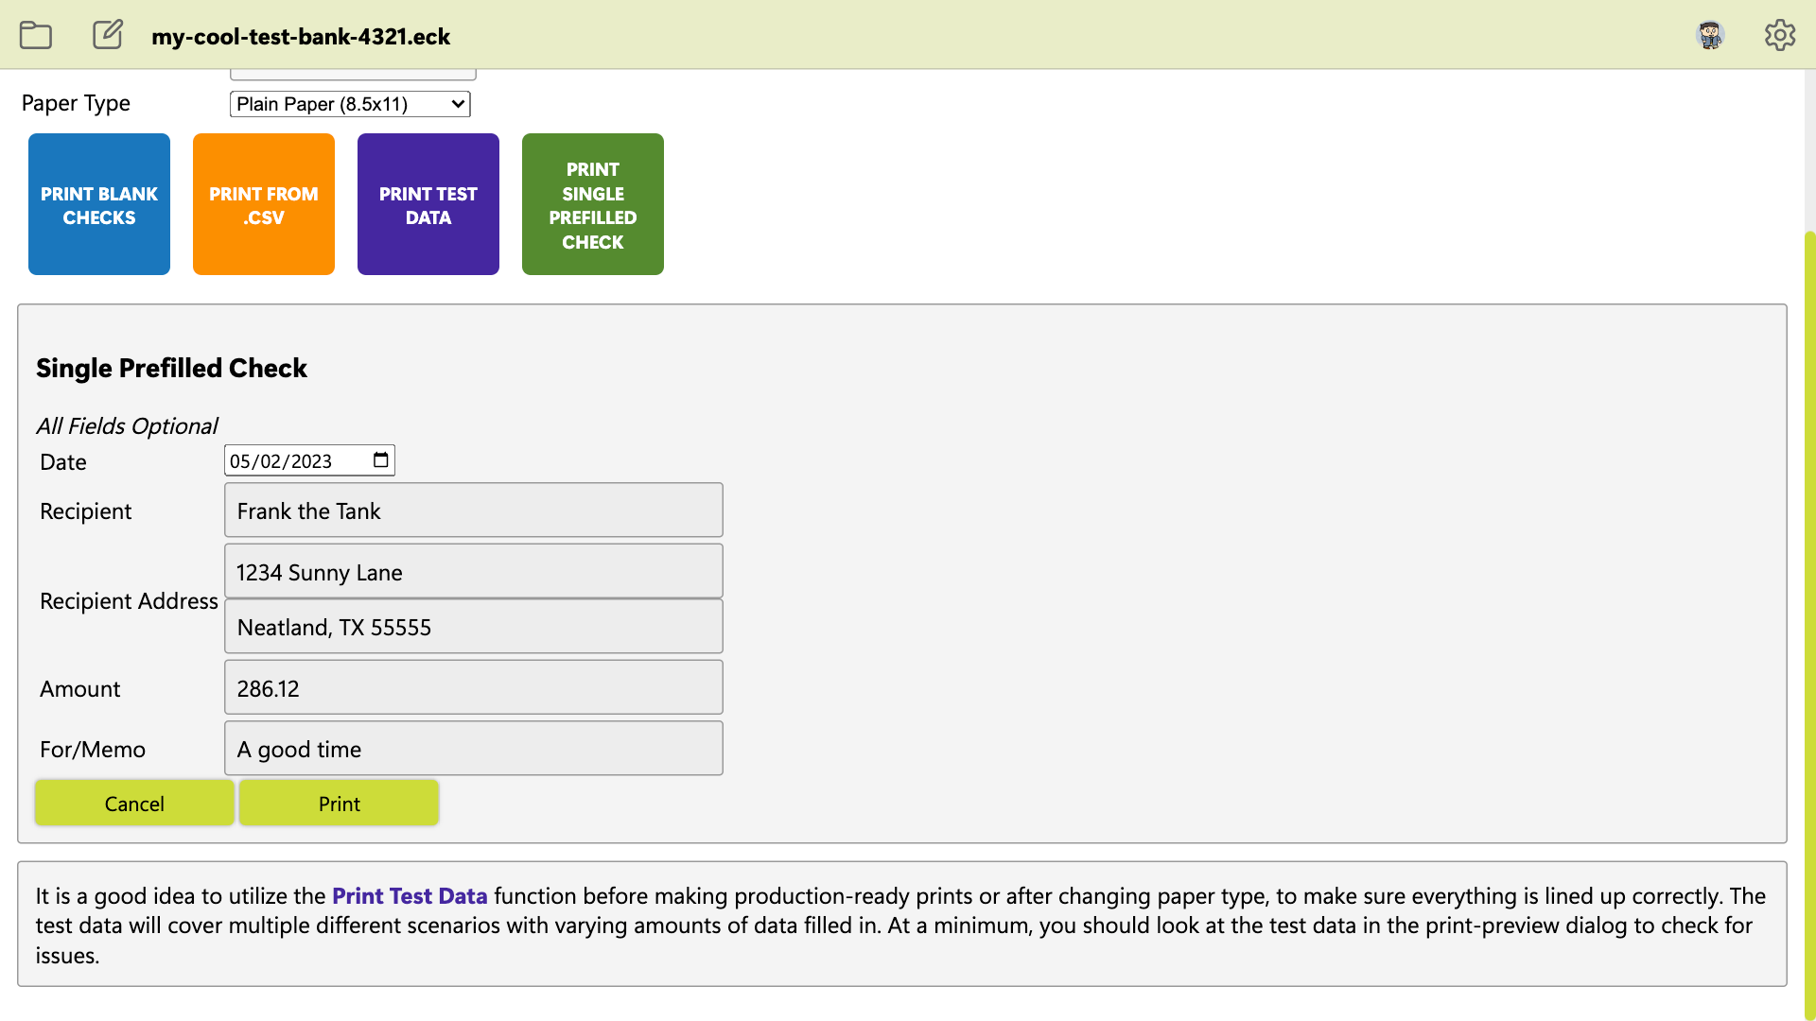Image resolution: width=1816 pixels, height=1021 pixels.
Task: Open the user avatar profile icon
Action: tap(1710, 35)
